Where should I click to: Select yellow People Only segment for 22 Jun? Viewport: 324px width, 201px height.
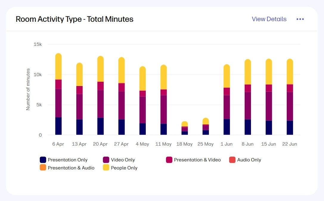[290, 71]
